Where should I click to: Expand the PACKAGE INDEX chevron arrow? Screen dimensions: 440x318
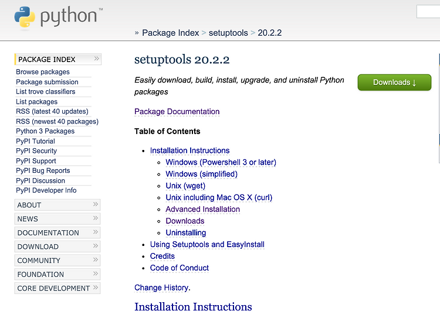[x=97, y=59]
